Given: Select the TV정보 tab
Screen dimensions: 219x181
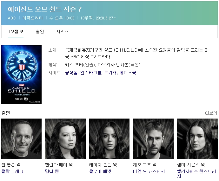Looking at the screenshot, I should (x=16, y=32).
